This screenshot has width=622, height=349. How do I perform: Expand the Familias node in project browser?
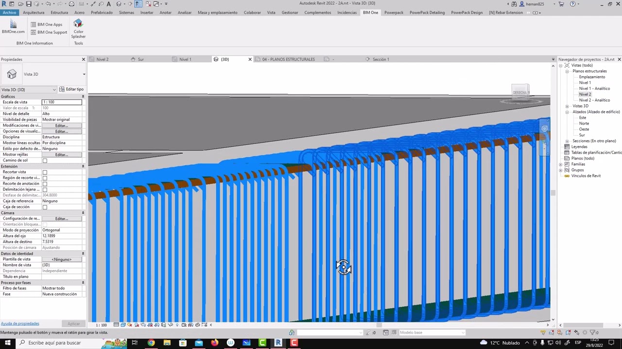click(x=561, y=164)
